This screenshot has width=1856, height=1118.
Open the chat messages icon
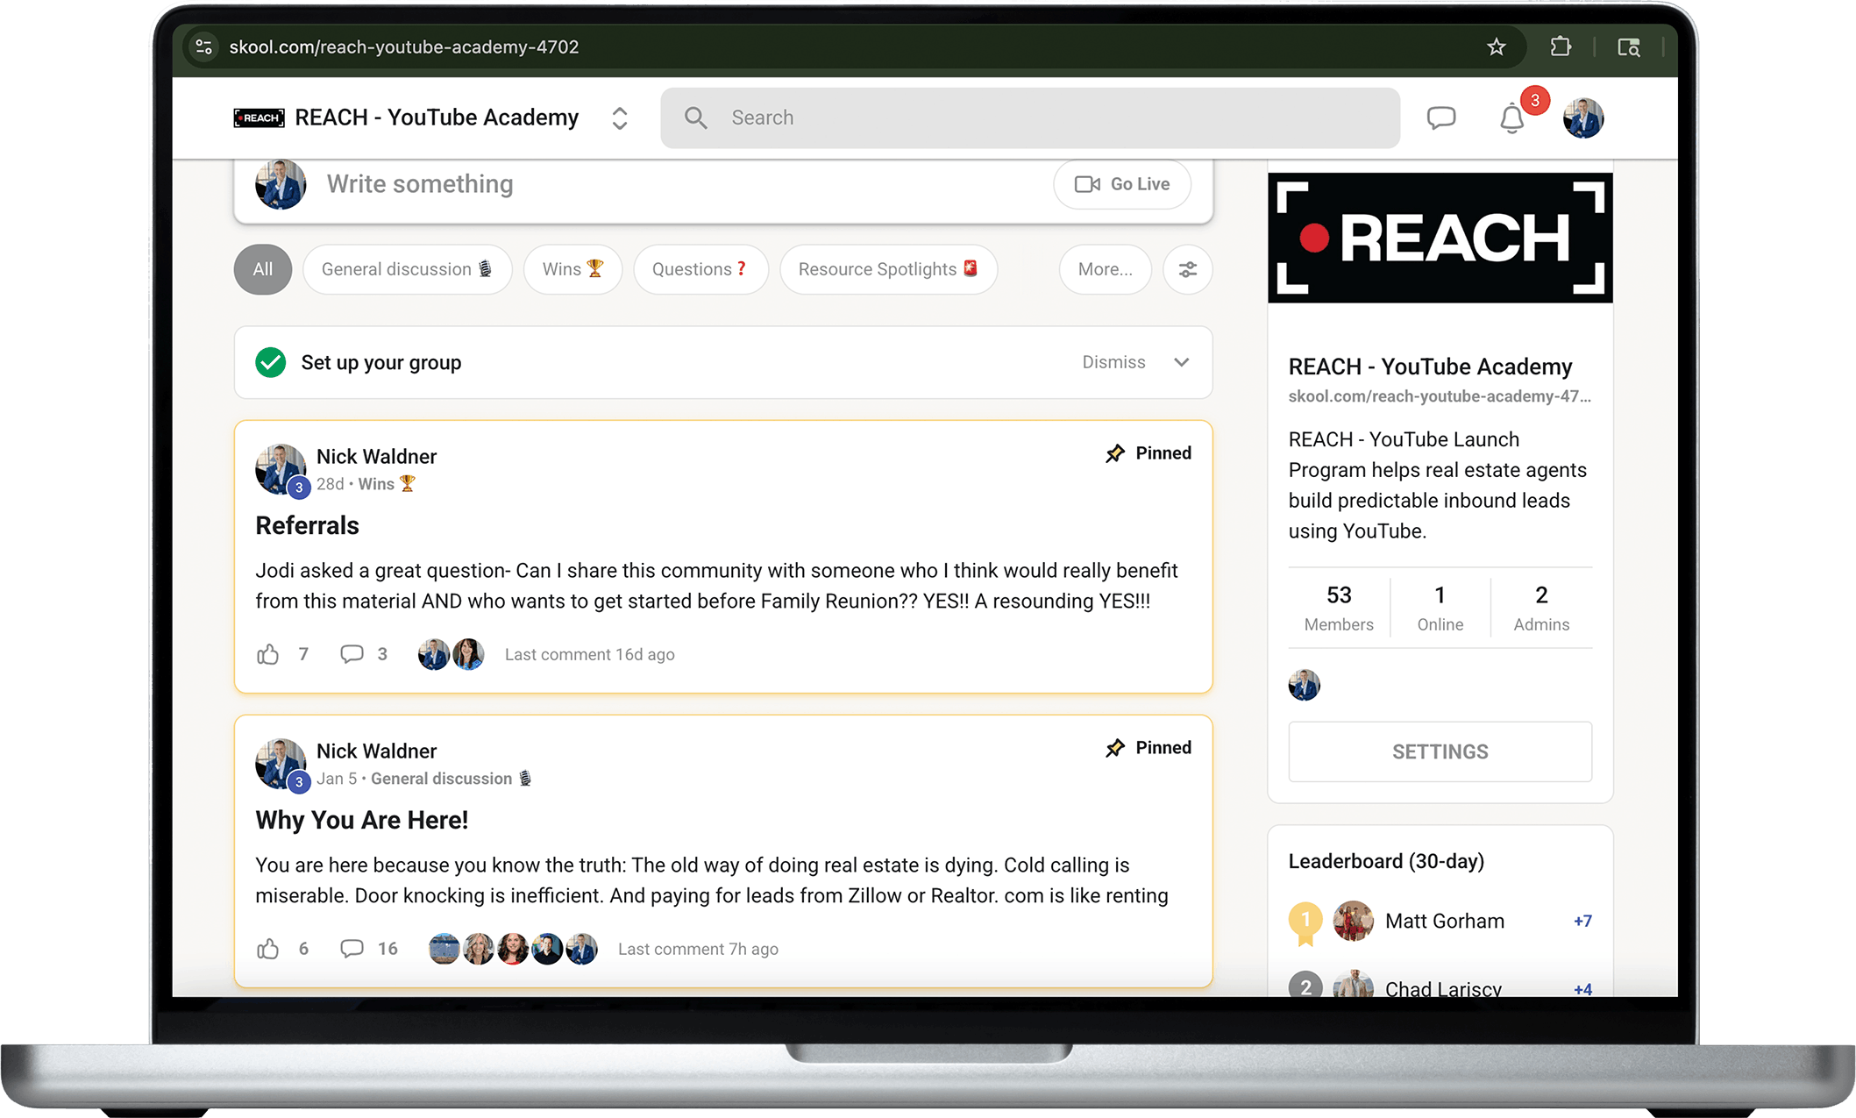pyautogui.click(x=1441, y=117)
